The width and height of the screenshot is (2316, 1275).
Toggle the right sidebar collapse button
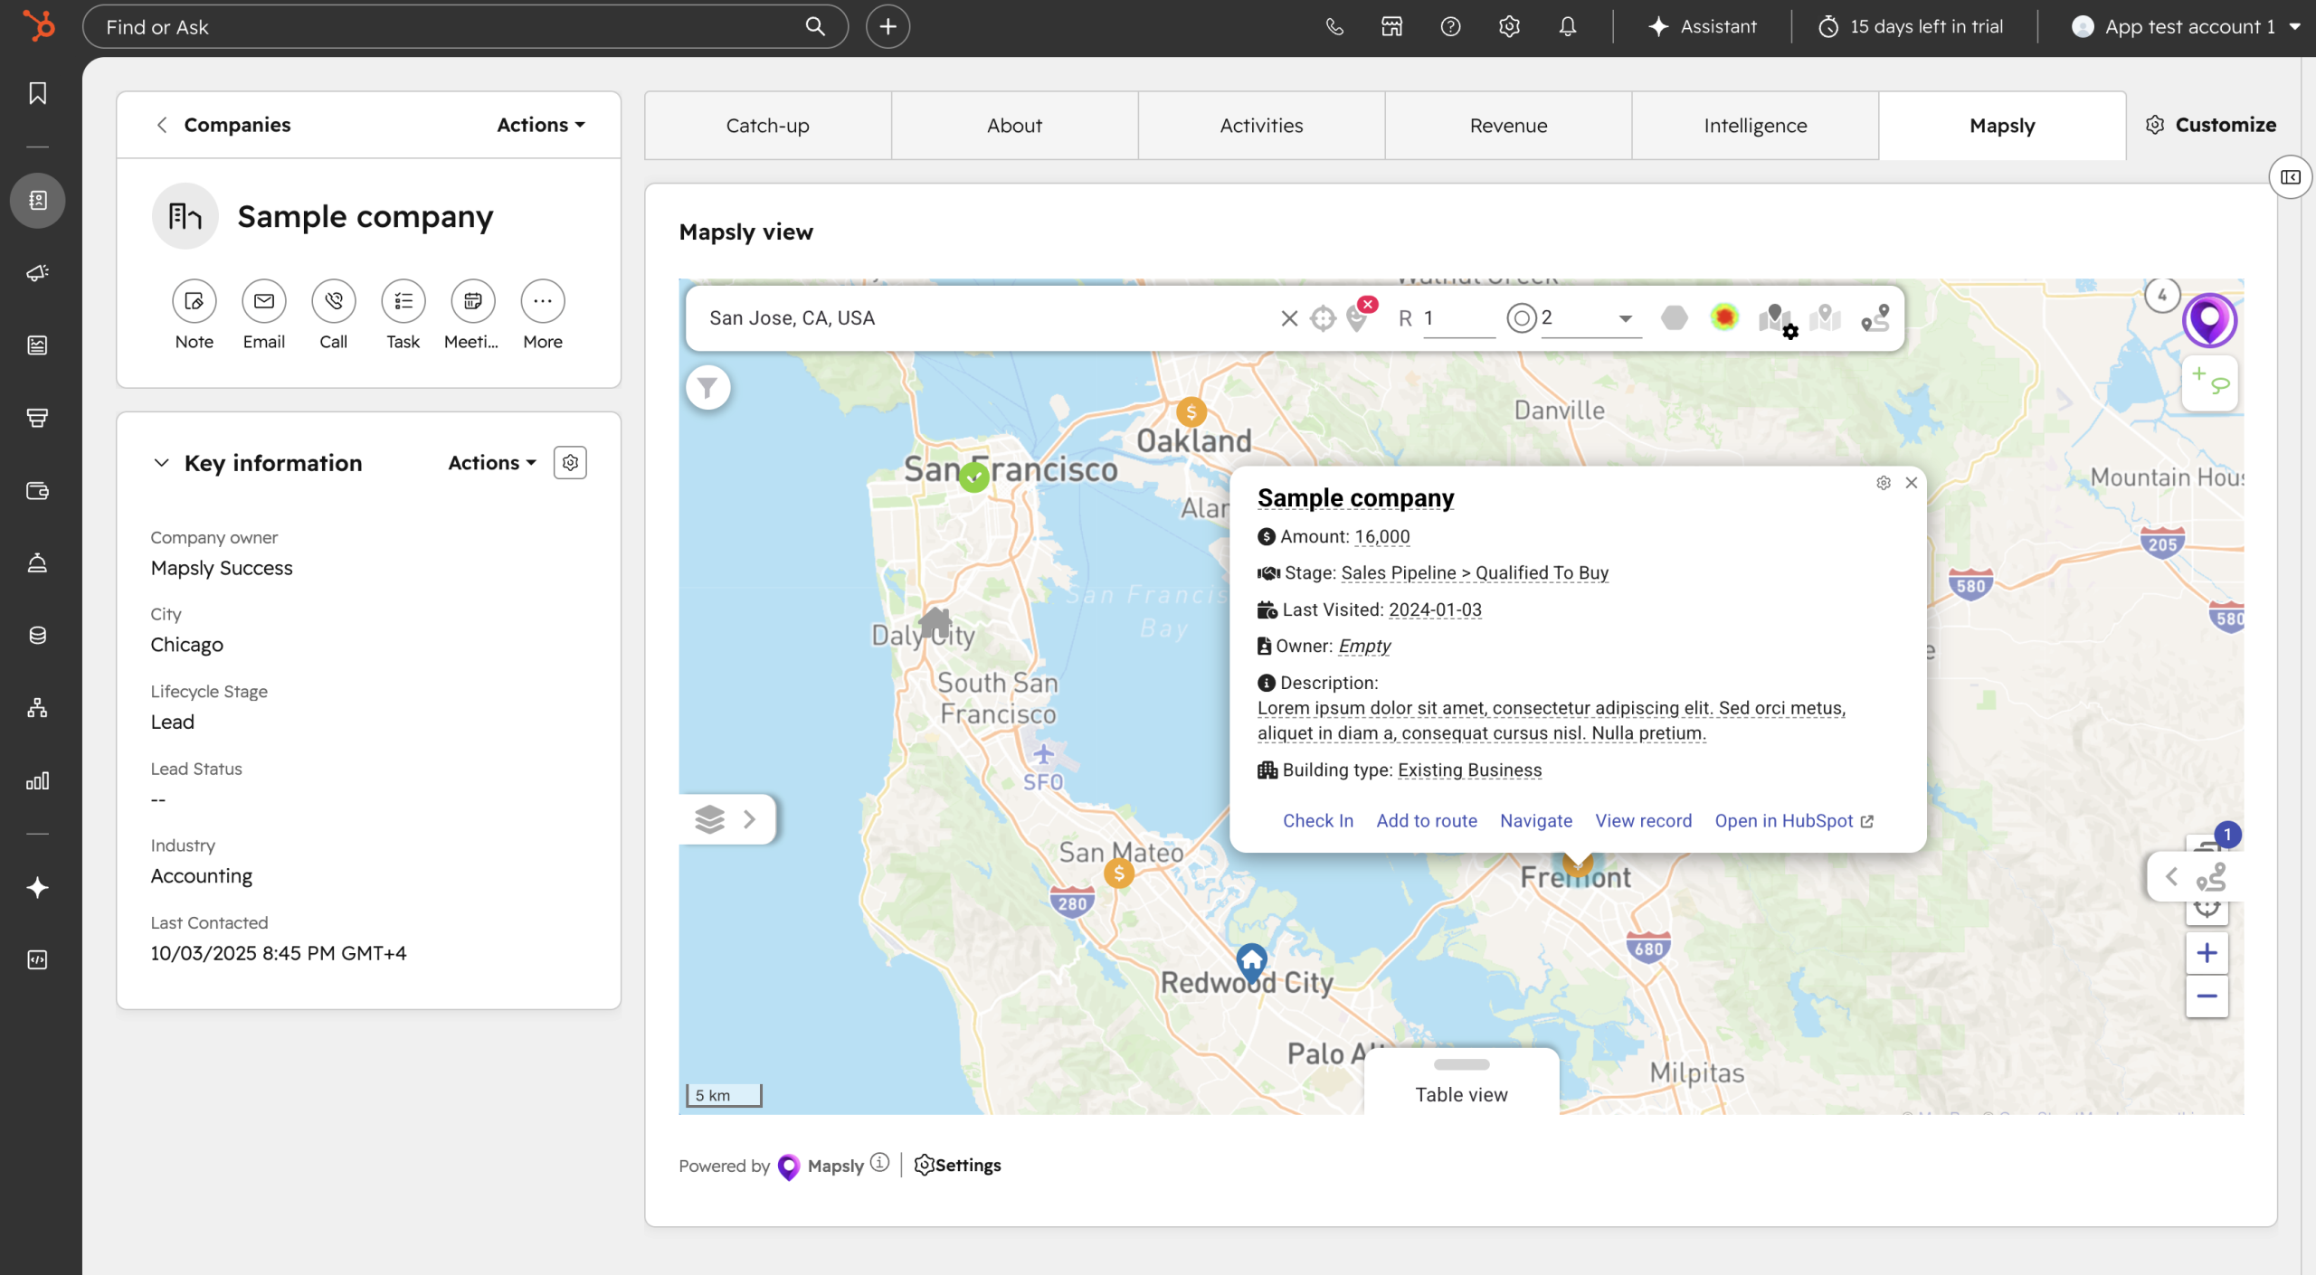coord(2290,177)
